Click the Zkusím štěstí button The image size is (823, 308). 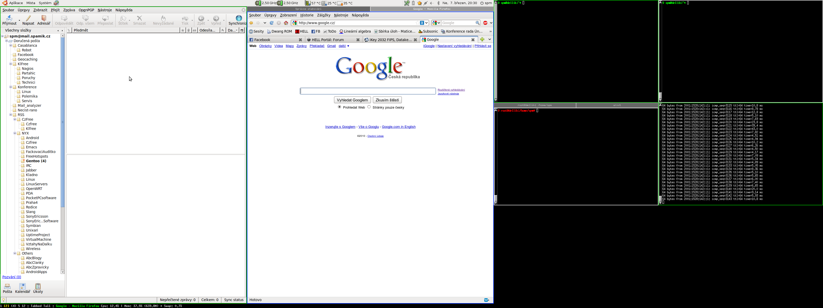click(387, 100)
